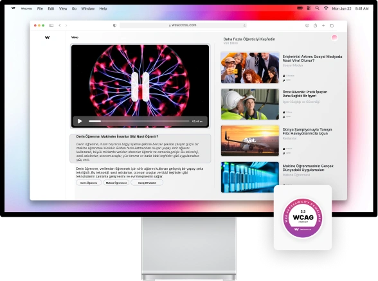Screen dimensions: 378x281
Task: Click the Derin Öğrenme tag button
Action: [89, 183]
